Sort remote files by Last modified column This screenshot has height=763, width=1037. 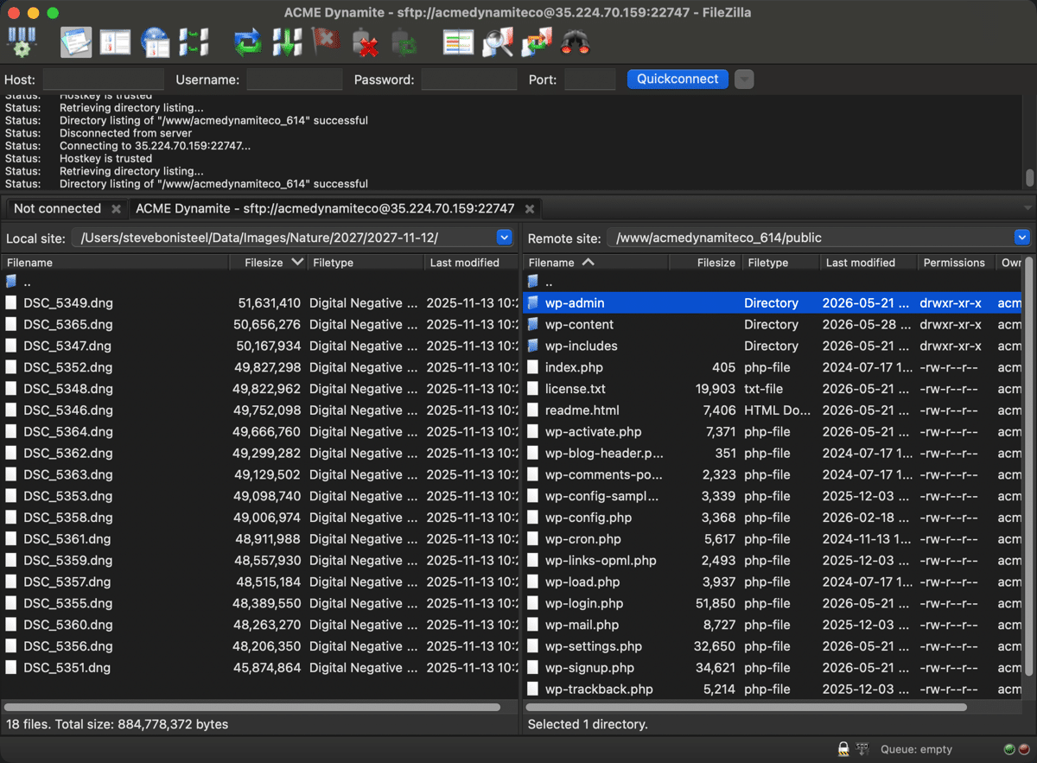(868, 263)
